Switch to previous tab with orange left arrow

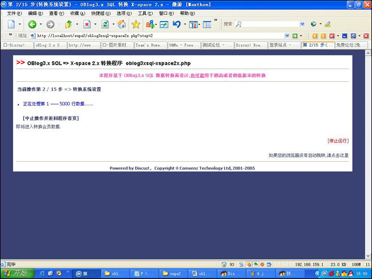pyautogui.click(x=315, y=36)
